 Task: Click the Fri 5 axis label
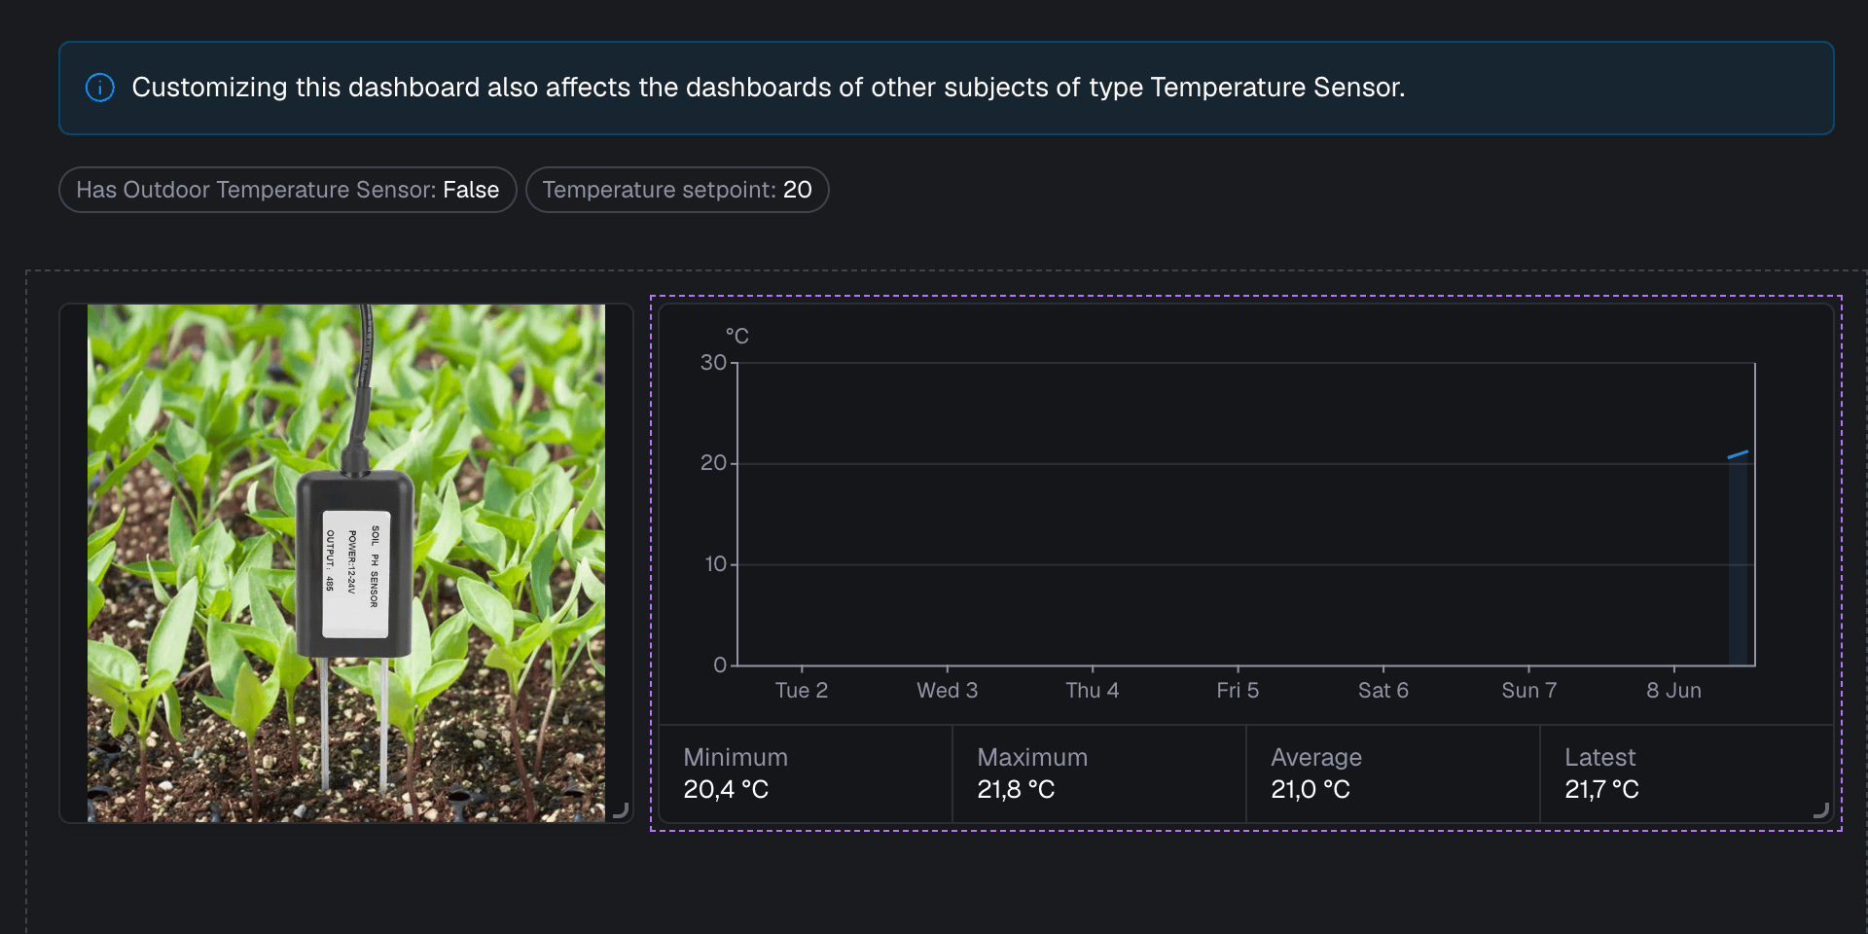pos(1238,691)
